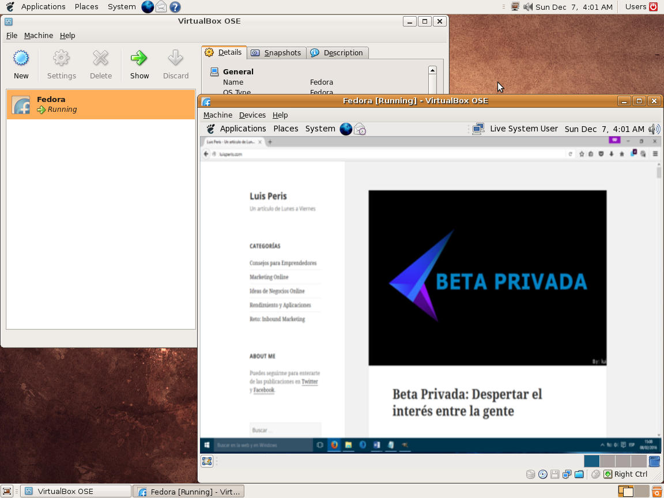Click the CD/DVD status indicator icon
Screen dimensions: 664x498
click(x=542, y=474)
